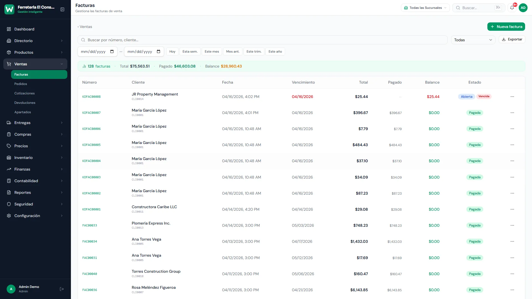532x299 pixels.
Task: Go back to Ventas breadcrumb
Action: 85,27
